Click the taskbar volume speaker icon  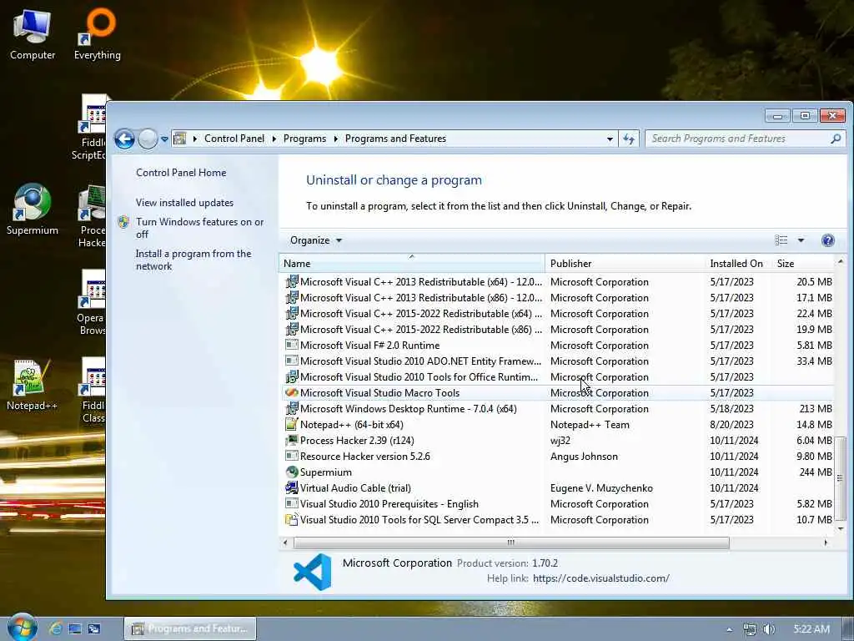pos(769,629)
